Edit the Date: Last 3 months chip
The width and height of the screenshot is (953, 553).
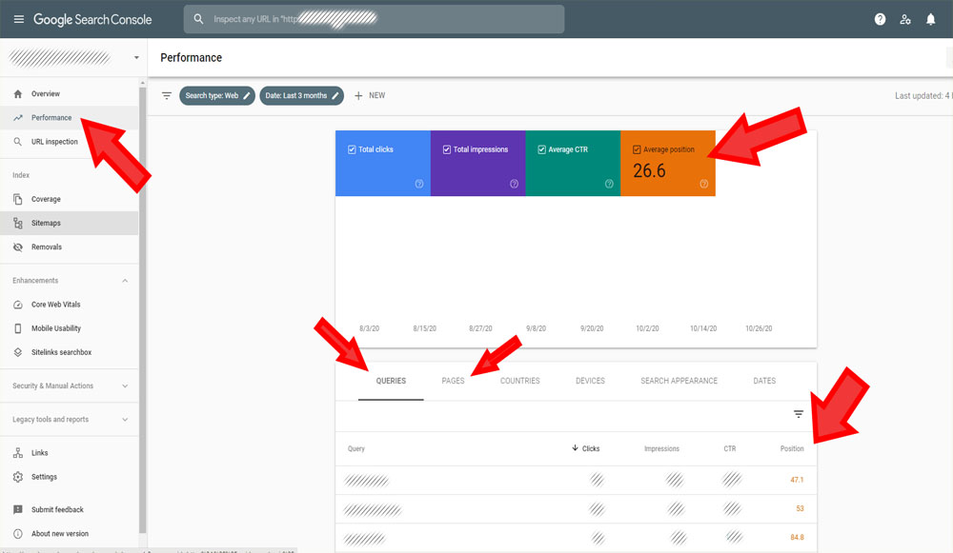point(301,96)
